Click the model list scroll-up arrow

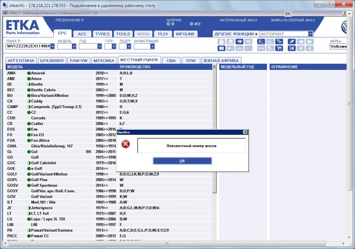[x=214, y=66]
